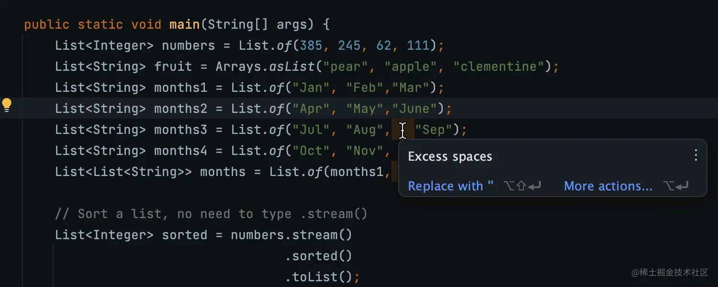718x287 pixels.
Task: Click the "Jan" string literal
Action: click(311, 88)
